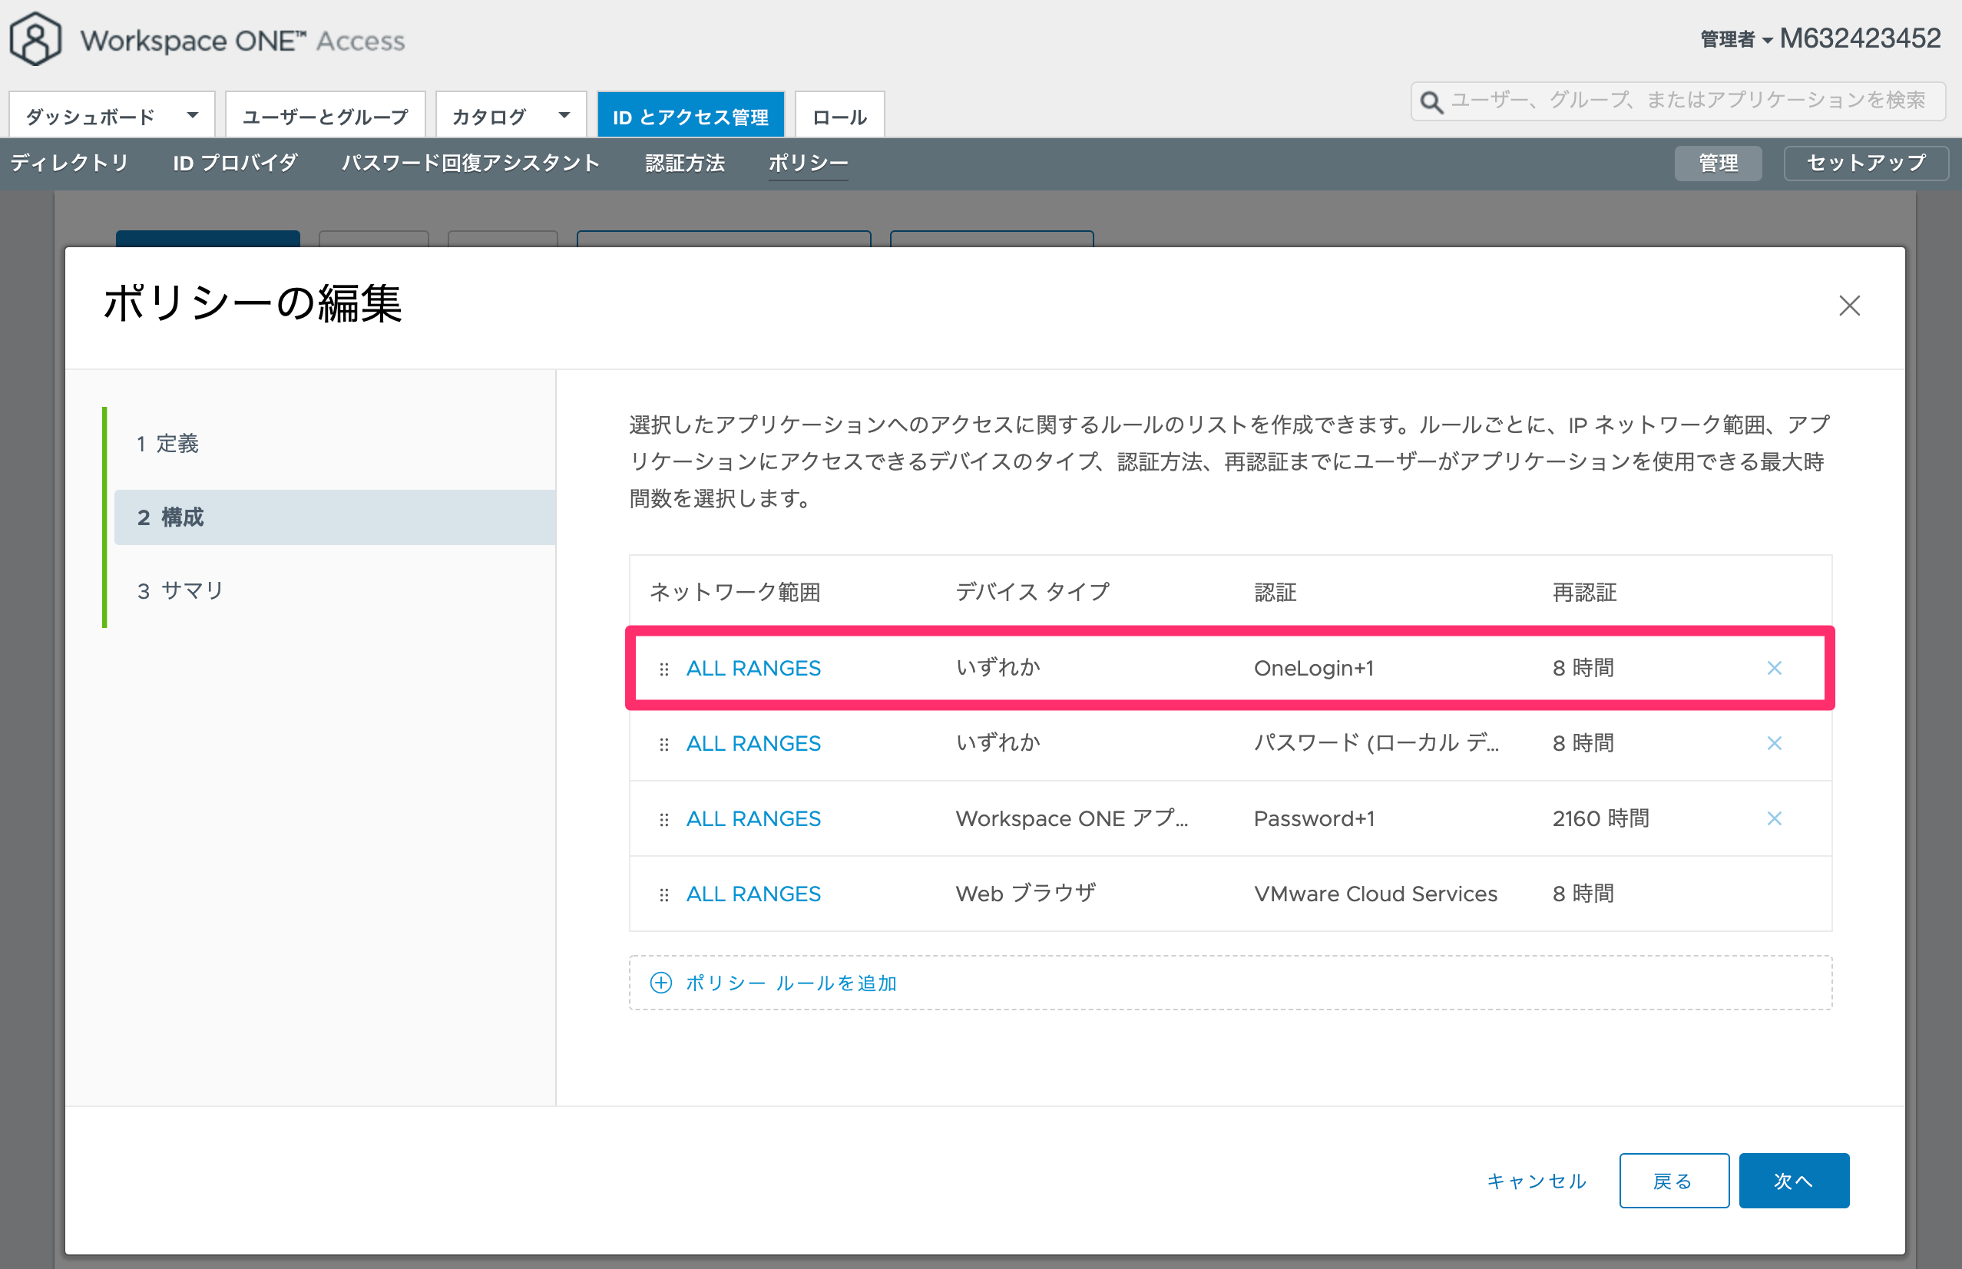
Task: Click the 認証 column header
Action: [x=1275, y=592]
